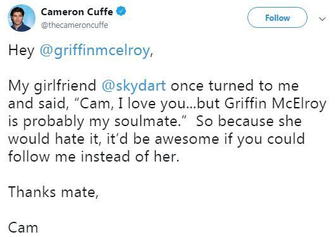Open the @griffinmcelroy mention
336x237 pixels.
tap(95, 51)
